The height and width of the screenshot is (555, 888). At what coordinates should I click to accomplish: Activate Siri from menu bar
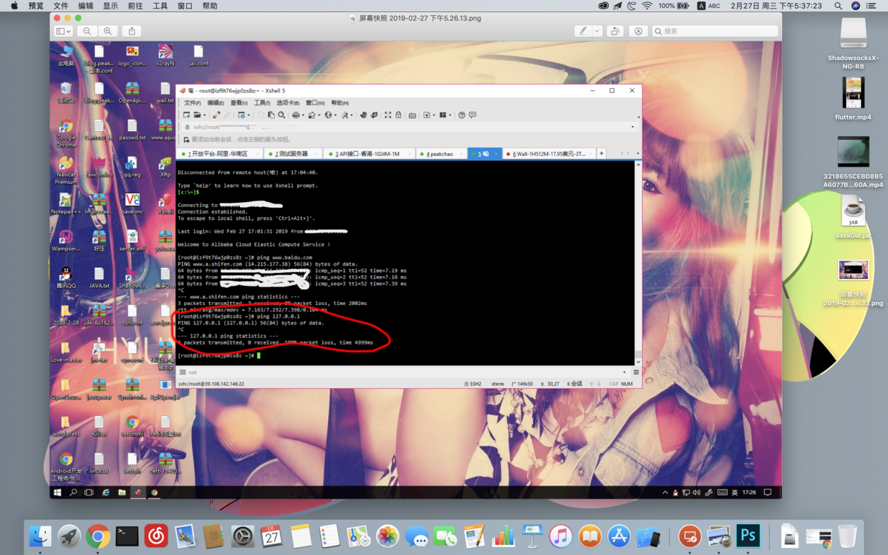click(856, 6)
